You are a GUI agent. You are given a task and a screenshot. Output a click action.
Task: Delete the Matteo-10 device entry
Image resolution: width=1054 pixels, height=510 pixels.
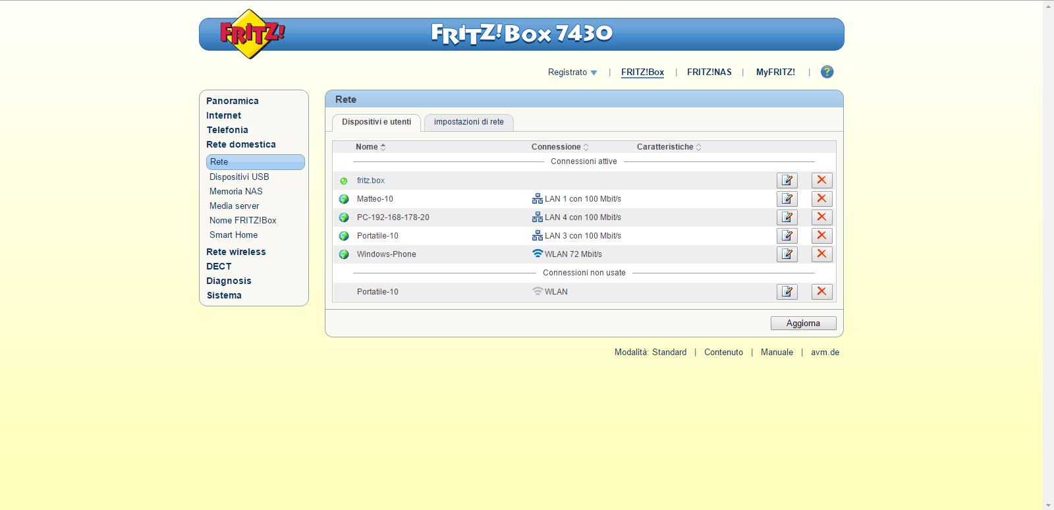[821, 199]
